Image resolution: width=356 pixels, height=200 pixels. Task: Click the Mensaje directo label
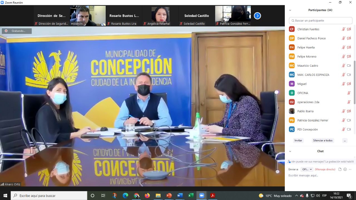pyautogui.click(x=325, y=169)
